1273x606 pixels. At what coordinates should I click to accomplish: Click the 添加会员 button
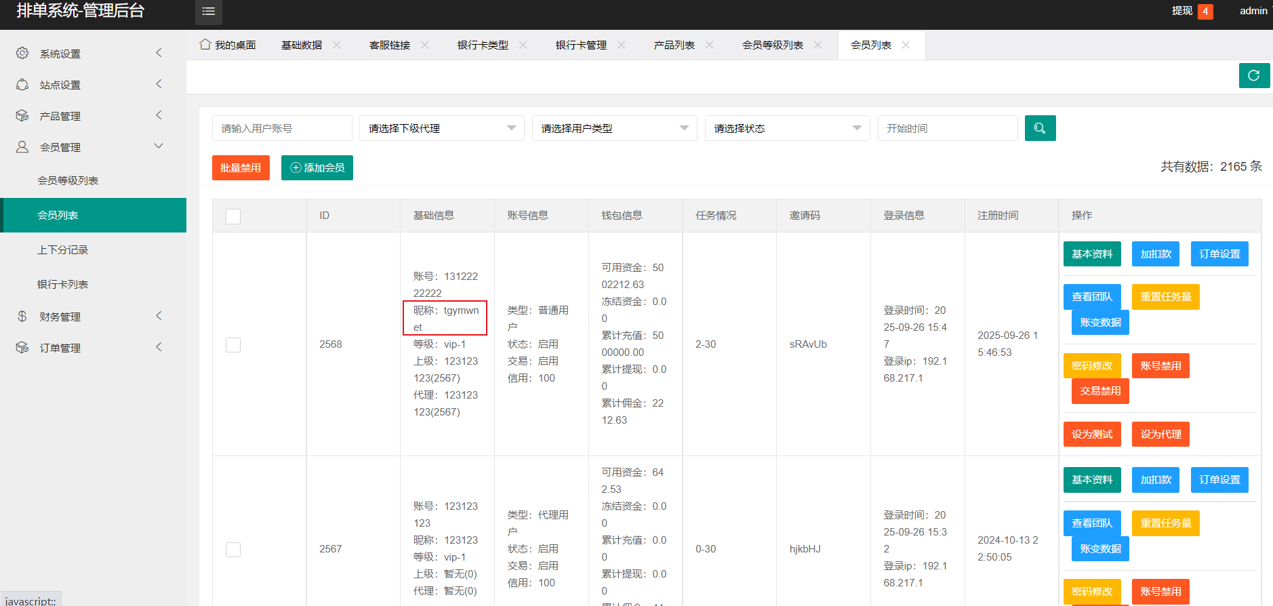point(317,168)
